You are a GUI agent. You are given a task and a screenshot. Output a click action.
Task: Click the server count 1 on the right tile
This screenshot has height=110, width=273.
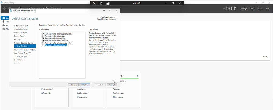coord(137,76)
